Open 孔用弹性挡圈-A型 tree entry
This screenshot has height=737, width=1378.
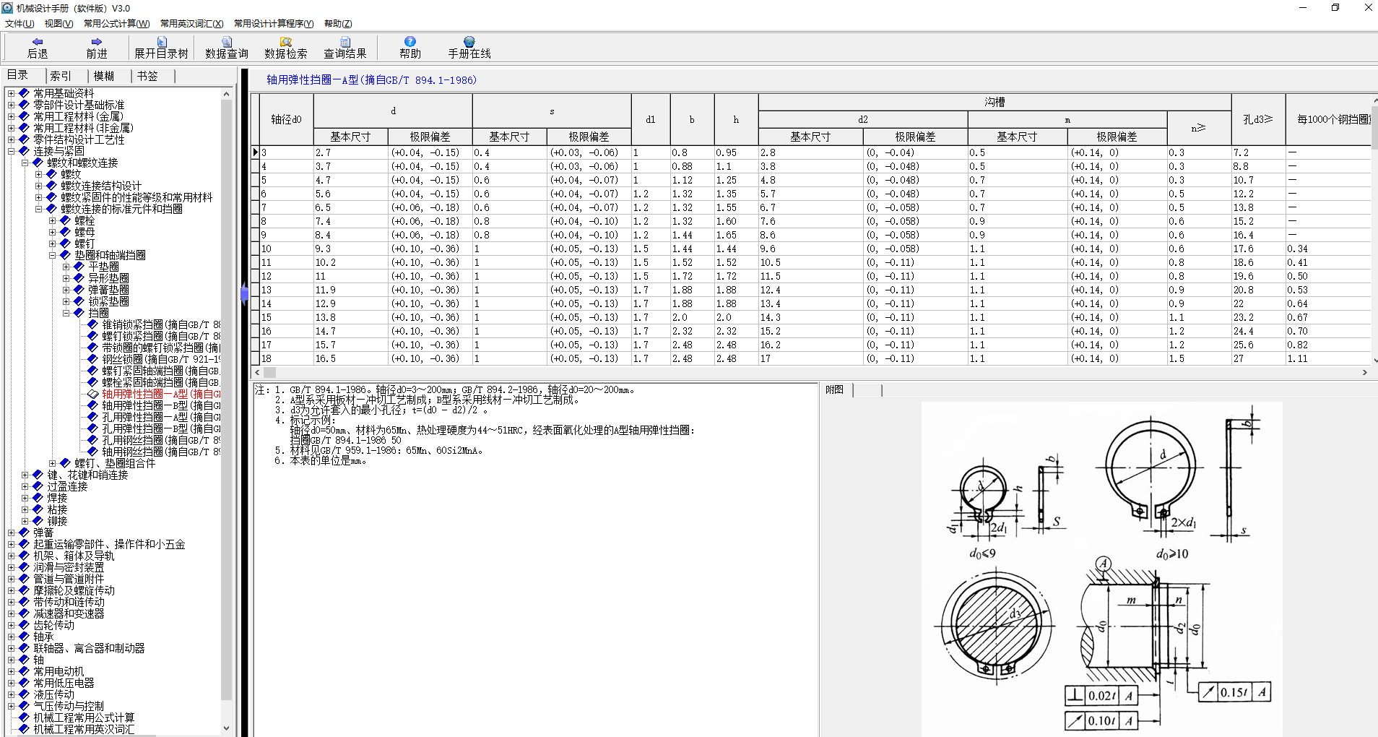click(x=160, y=417)
